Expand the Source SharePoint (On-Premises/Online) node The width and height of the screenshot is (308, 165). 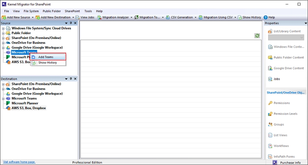coord(3,38)
